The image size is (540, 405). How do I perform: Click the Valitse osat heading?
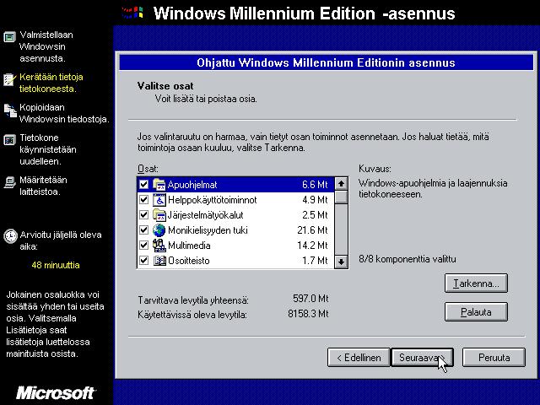tap(165, 86)
